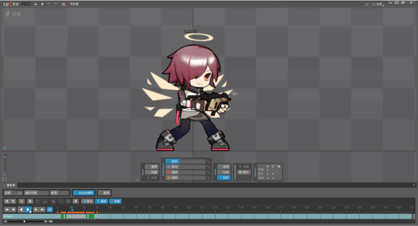This screenshot has height=226, width=418.
Task: Select the 创建 create tool
Action: [x=152, y=178]
